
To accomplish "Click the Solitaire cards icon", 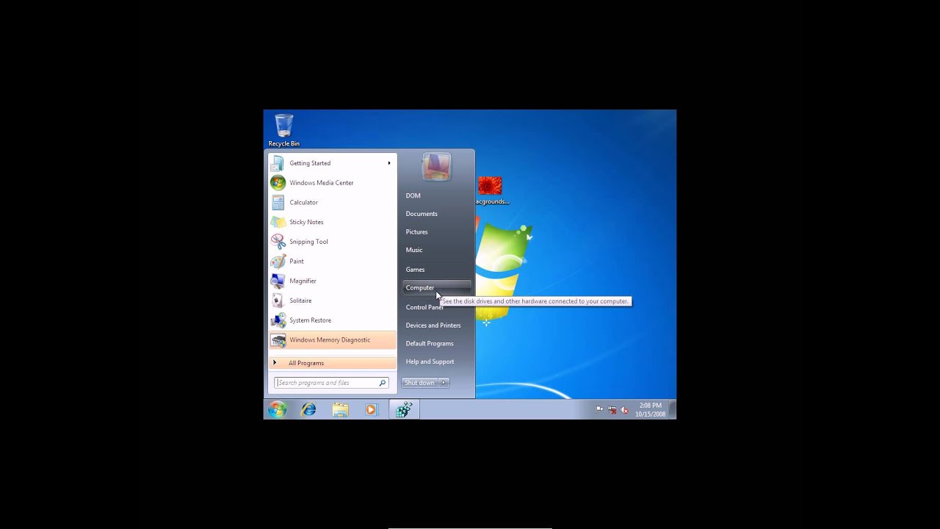I will click(278, 301).
